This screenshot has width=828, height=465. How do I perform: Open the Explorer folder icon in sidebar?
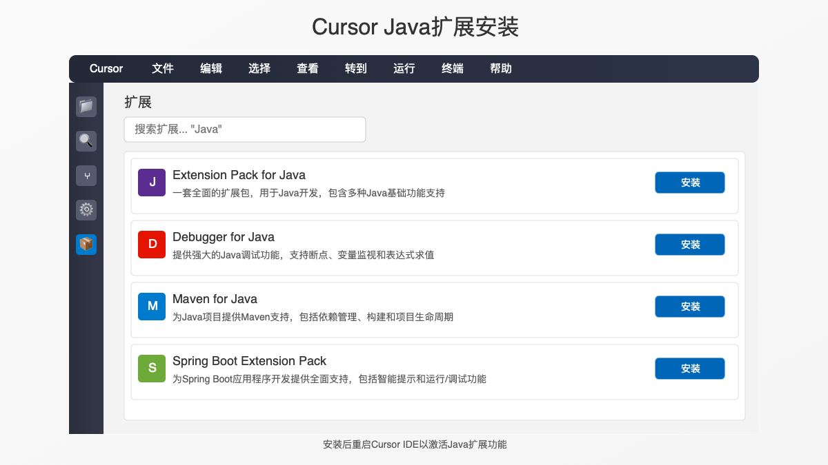pos(86,107)
